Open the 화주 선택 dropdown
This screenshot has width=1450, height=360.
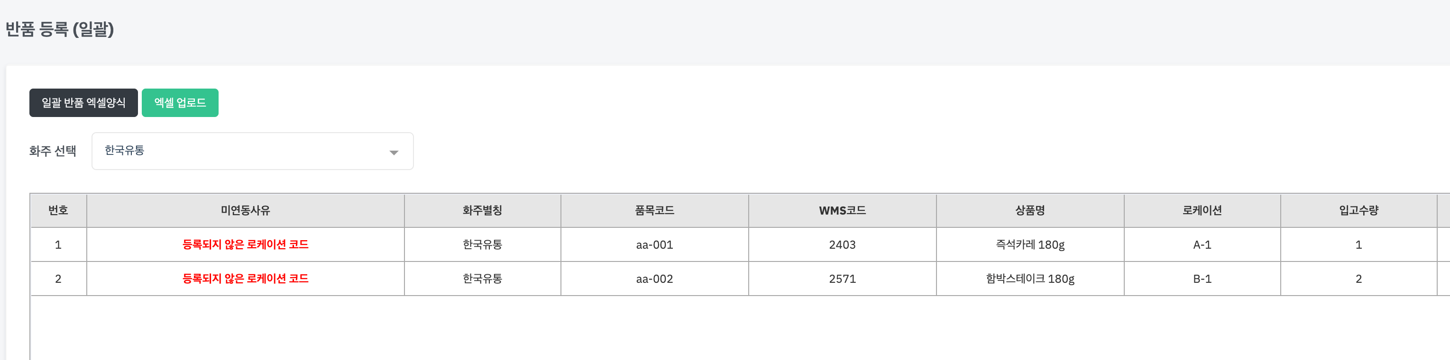tap(252, 151)
